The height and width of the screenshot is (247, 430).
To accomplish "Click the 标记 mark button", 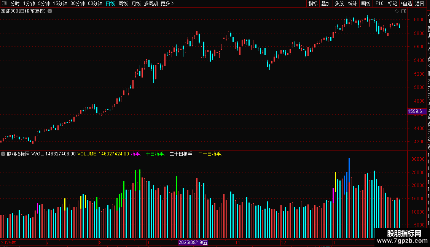I will click(x=392, y=3).
